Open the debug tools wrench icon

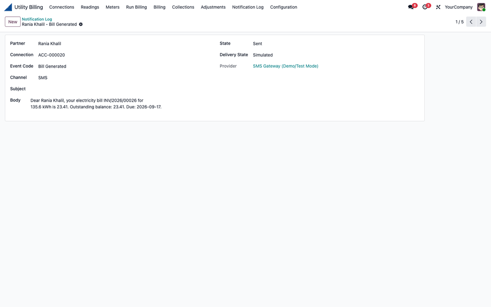tap(438, 7)
